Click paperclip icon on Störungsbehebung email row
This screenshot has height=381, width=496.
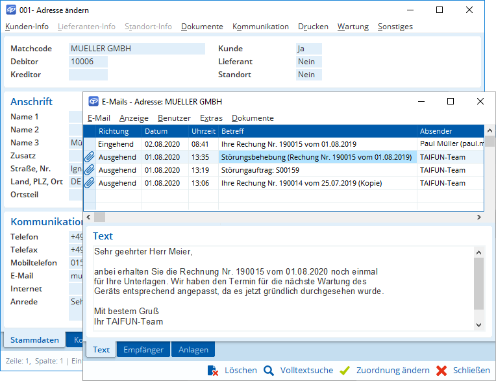[x=90, y=157]
